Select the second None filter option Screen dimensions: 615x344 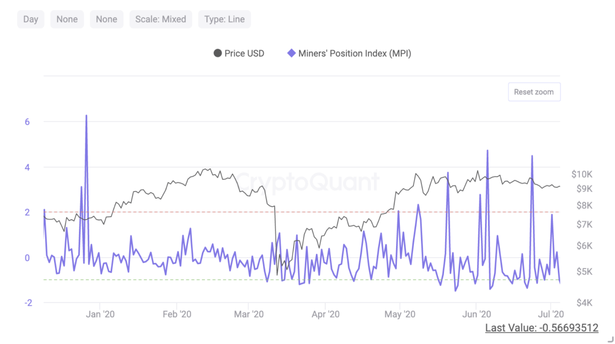[x=106, y=19]
